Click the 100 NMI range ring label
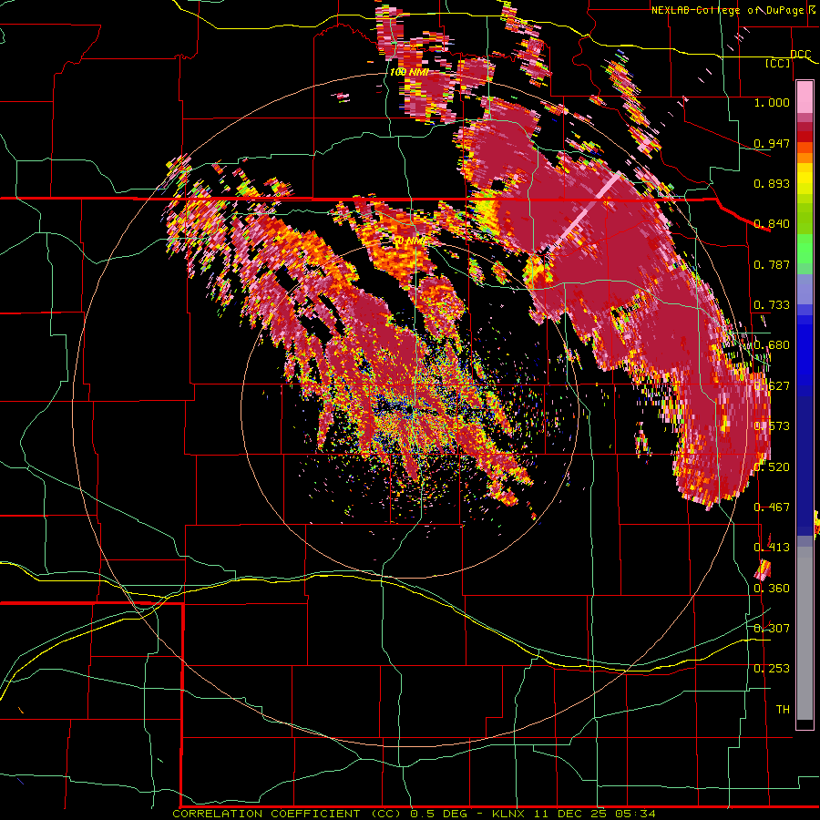 [x=409, y=72]
